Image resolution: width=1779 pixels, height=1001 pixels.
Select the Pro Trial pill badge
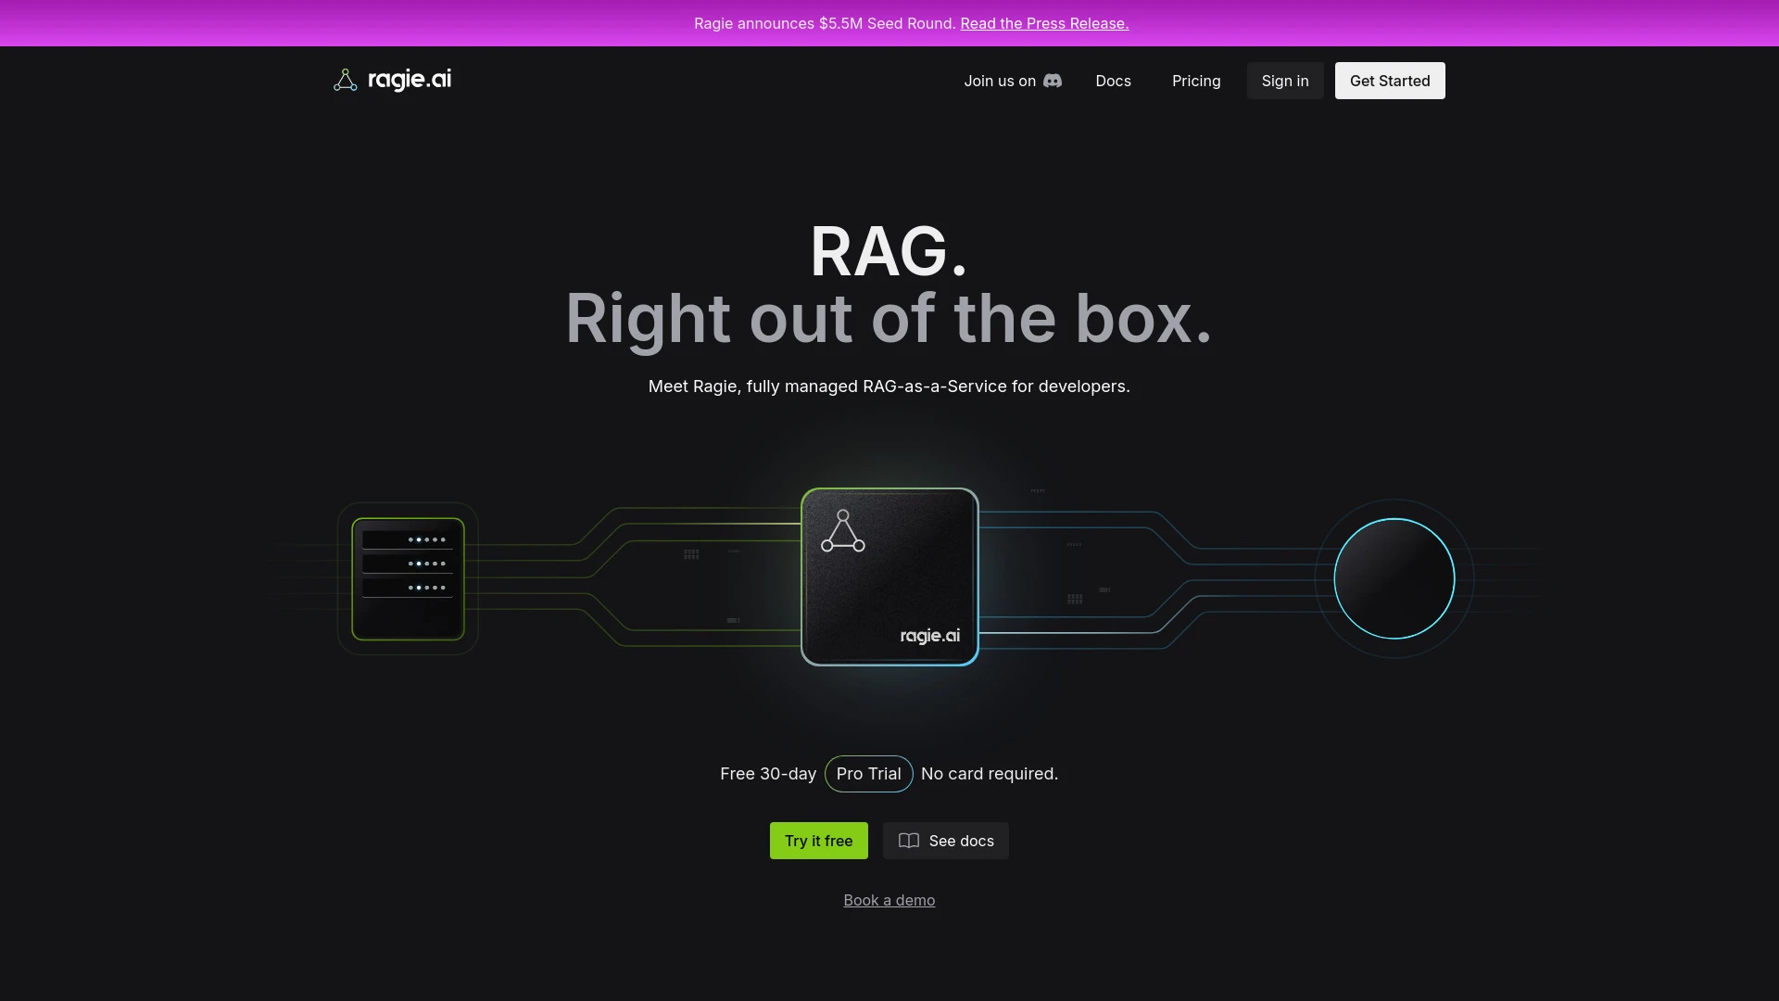(x=868, y=774)
